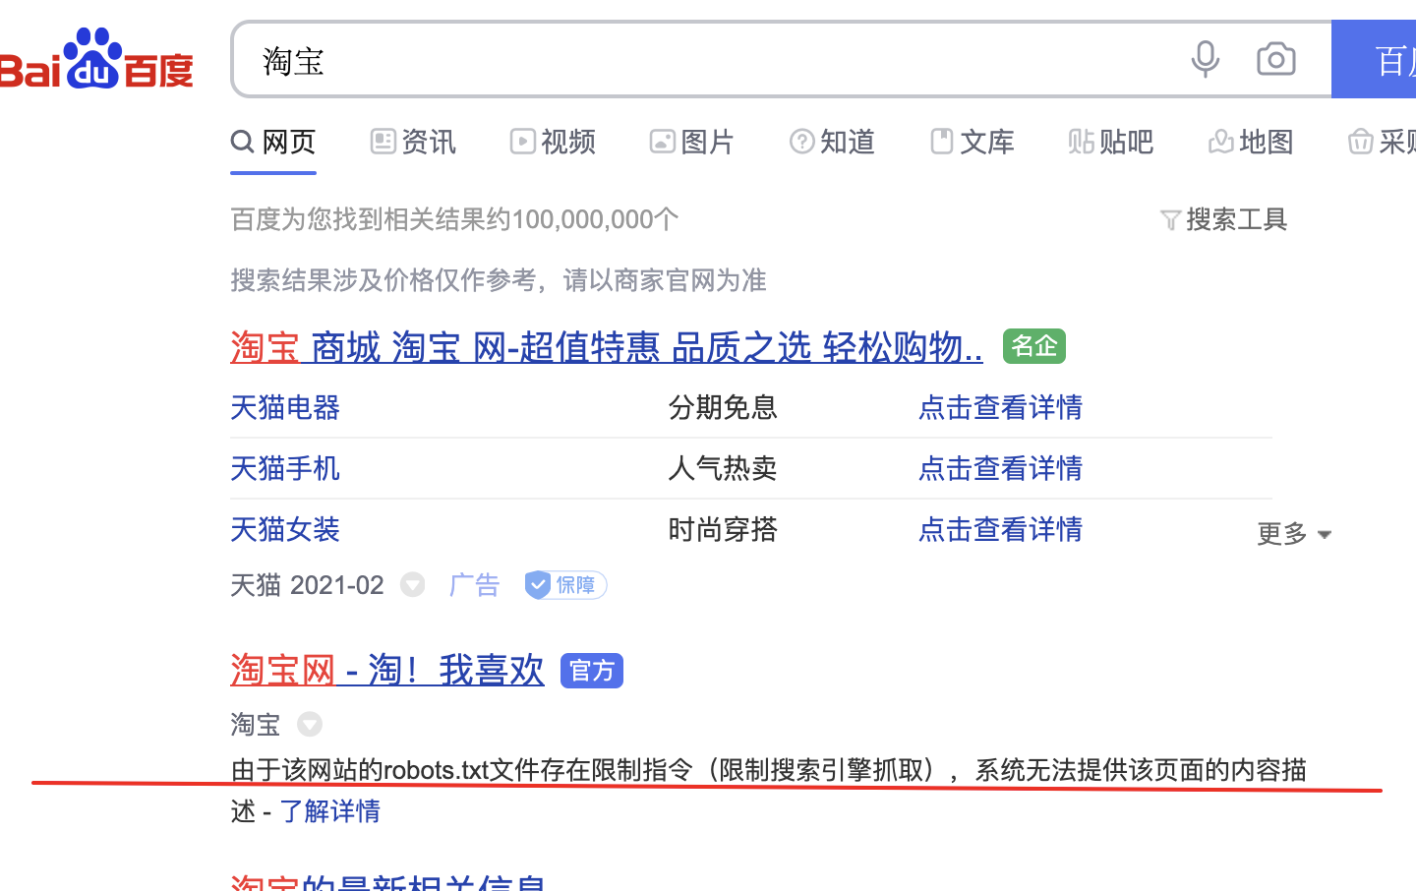Click the 天猫 2021-02 source text
Image resolution: width=1416 pixels, height=891 pixels.
(307, 585)
